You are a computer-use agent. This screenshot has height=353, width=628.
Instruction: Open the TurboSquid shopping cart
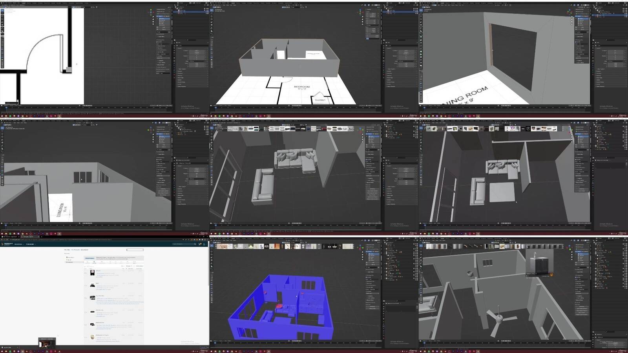(200, 244)
